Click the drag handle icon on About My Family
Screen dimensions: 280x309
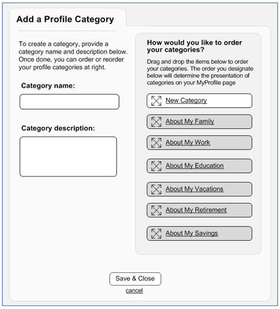156,122
